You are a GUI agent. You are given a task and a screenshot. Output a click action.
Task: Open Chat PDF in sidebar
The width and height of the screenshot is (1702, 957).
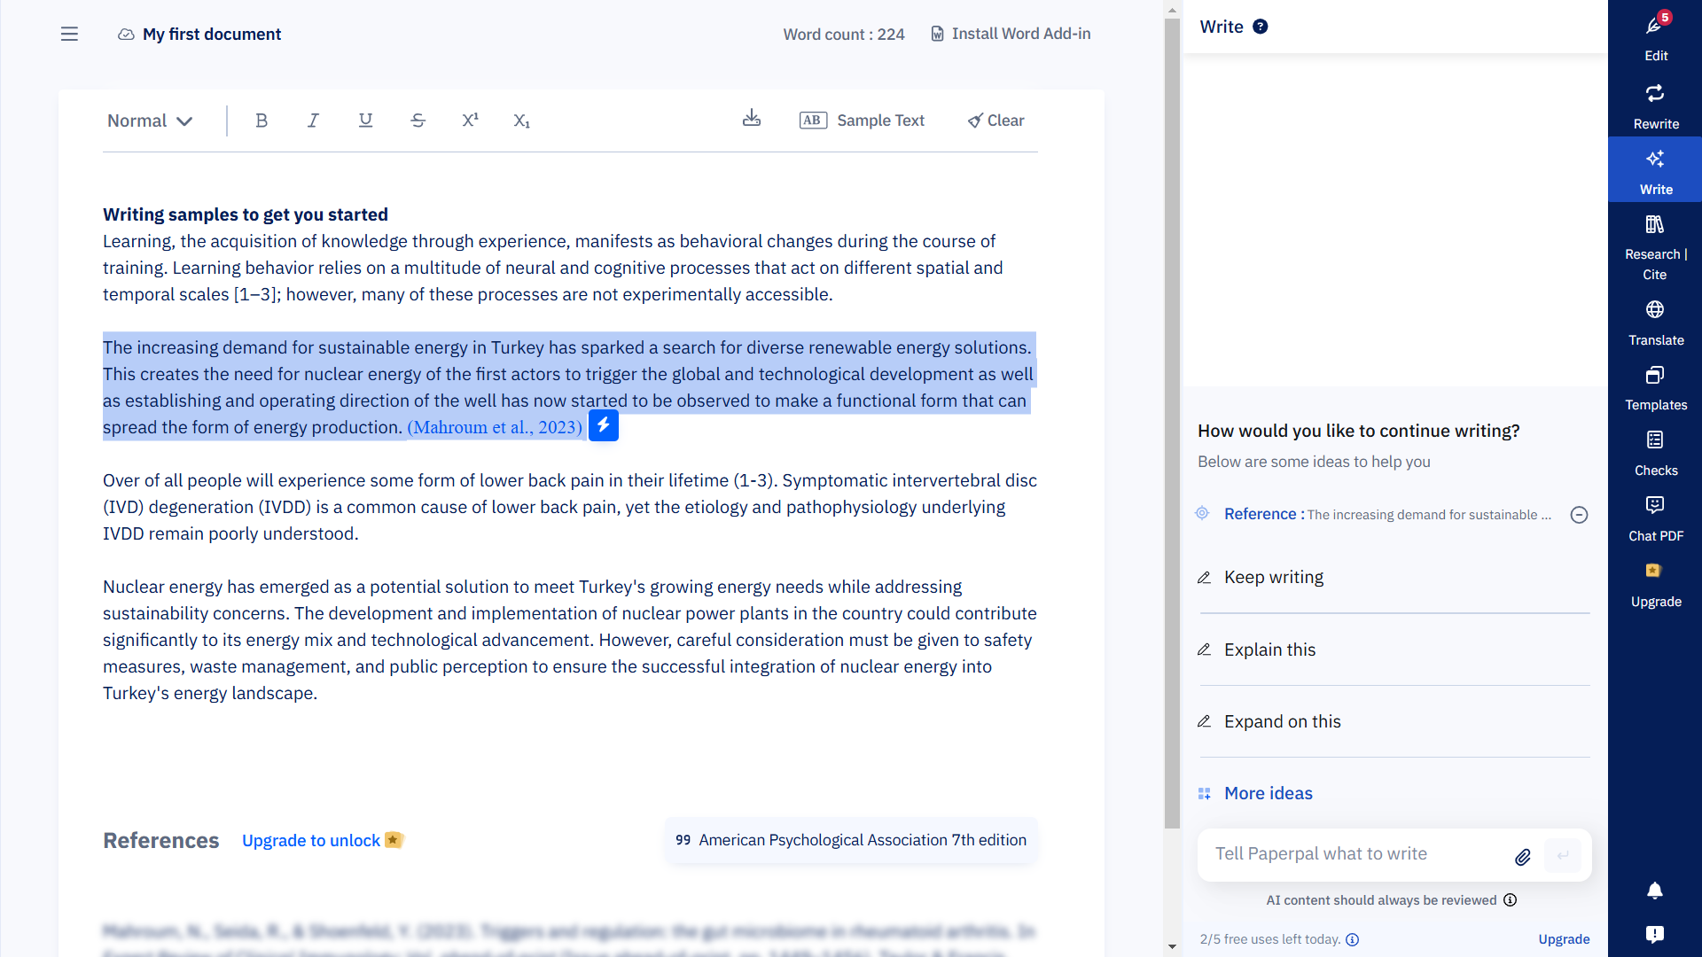click(1655, 517)
